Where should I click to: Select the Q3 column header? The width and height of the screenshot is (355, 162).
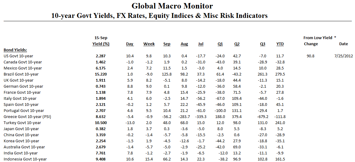coord(263,44)
